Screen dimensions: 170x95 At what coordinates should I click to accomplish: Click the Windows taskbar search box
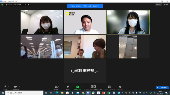pyautogui.click(x=24, y=93)
